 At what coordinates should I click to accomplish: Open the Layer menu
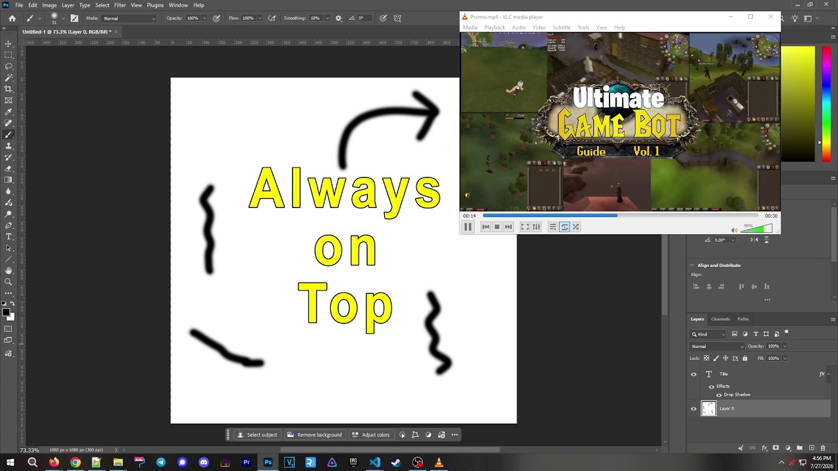[x=68, y=5]
